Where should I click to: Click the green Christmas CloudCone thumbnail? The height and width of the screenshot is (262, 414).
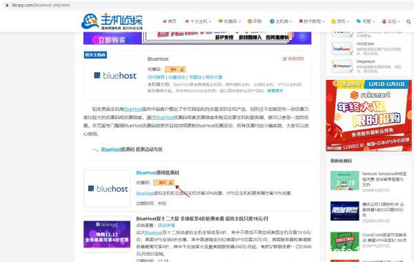pyautogui.click(x=345, y=241)
